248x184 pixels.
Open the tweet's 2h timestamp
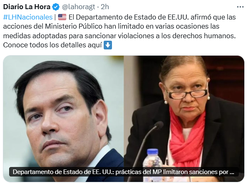[105, 7]
